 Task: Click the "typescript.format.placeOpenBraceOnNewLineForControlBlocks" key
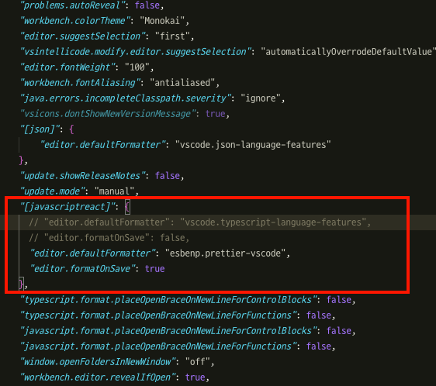pos(168,300)
